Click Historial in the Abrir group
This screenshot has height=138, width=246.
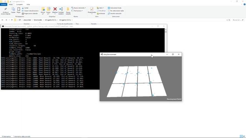click(101, 14)
